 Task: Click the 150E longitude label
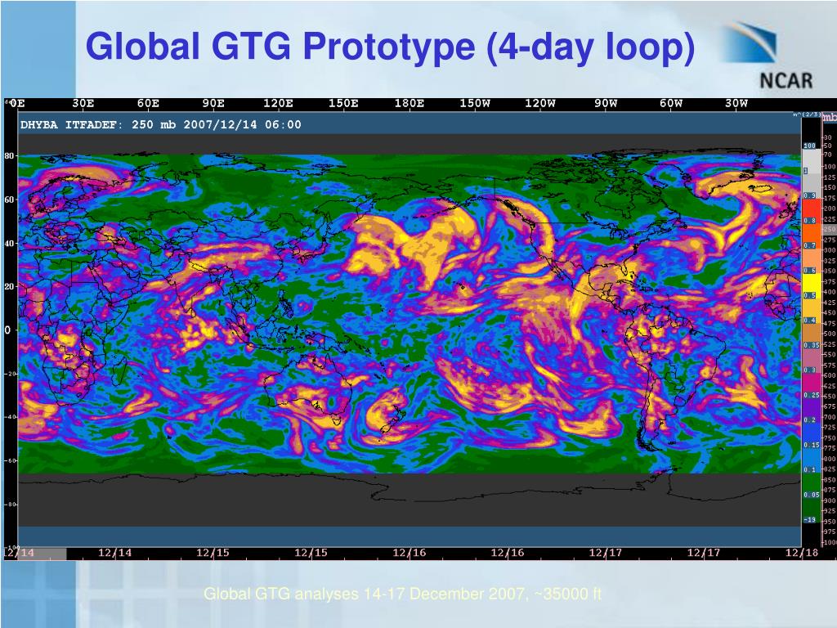343,103
